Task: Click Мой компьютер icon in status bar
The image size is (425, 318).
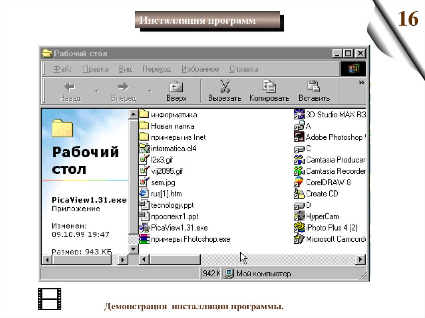Action: click(229, 274)
